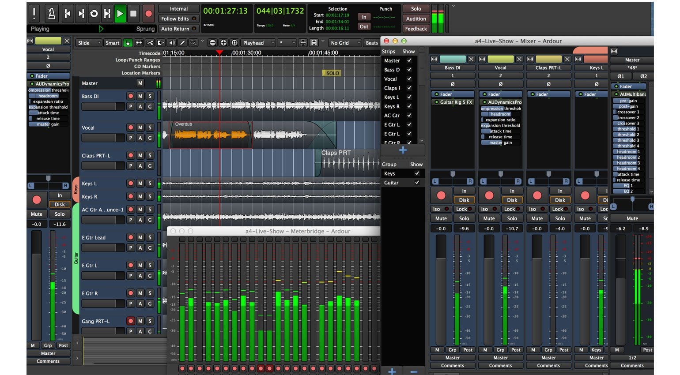Toggle Vocal strip show checkbox in Mixer
The width and height of the screenshot is (680, 375).
(409, 79)
